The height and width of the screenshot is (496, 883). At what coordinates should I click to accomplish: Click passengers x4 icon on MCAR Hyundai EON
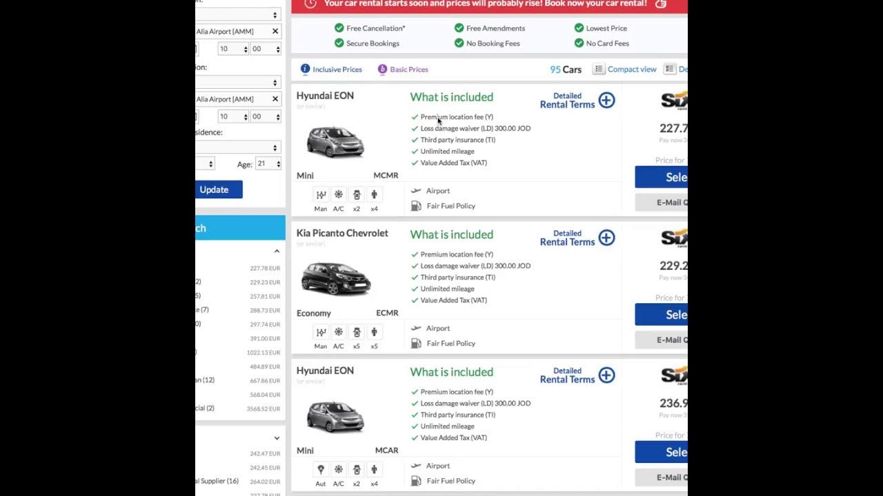coord(374,470)
